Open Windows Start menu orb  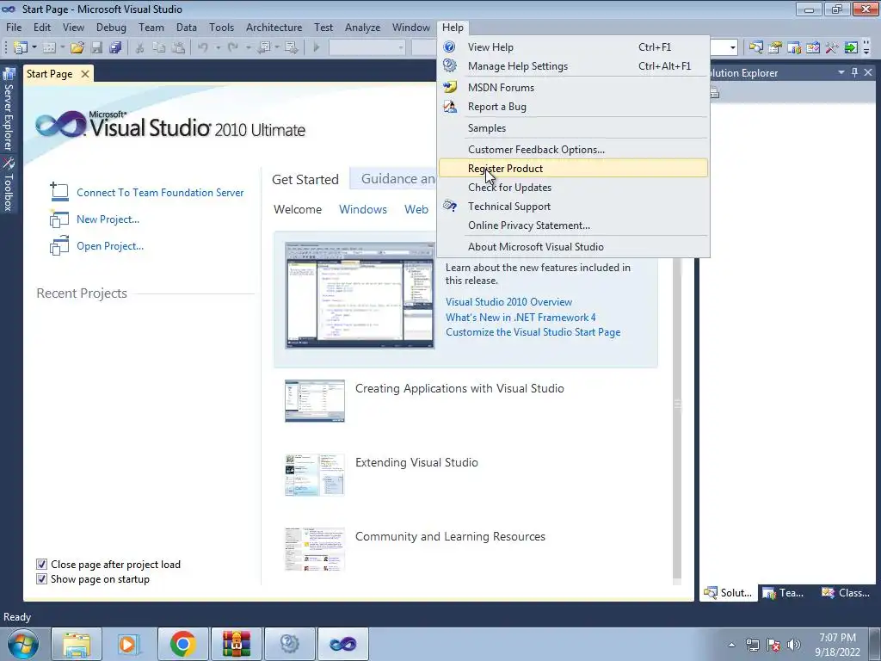[x=23, y=644]
